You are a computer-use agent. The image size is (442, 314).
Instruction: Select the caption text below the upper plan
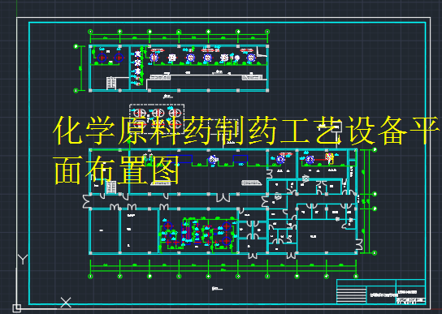pyautogui.click(x=167, y=97)
